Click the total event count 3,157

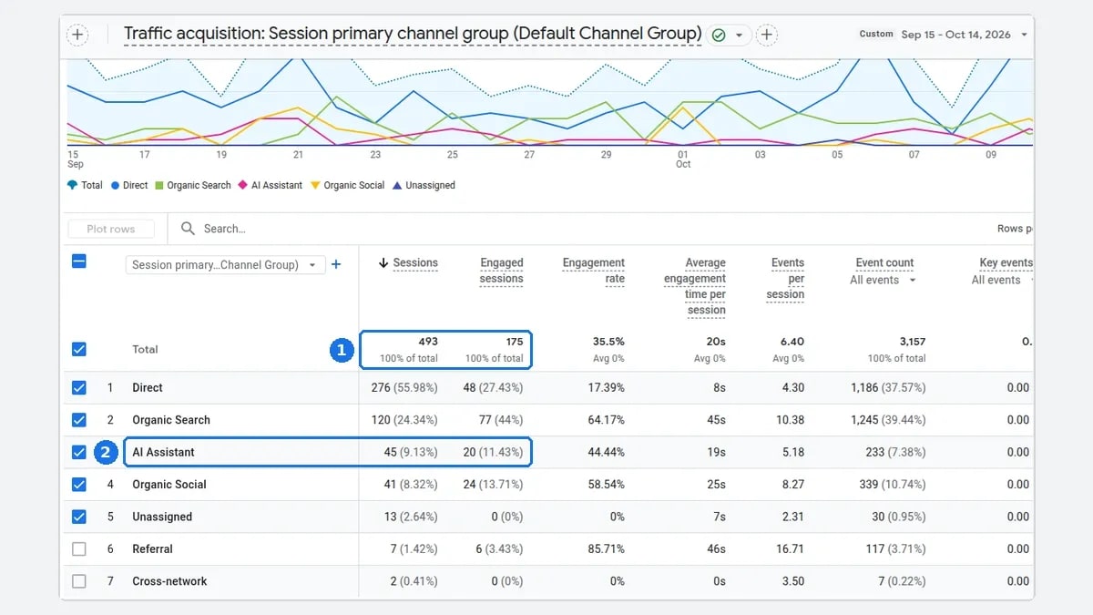913,342
